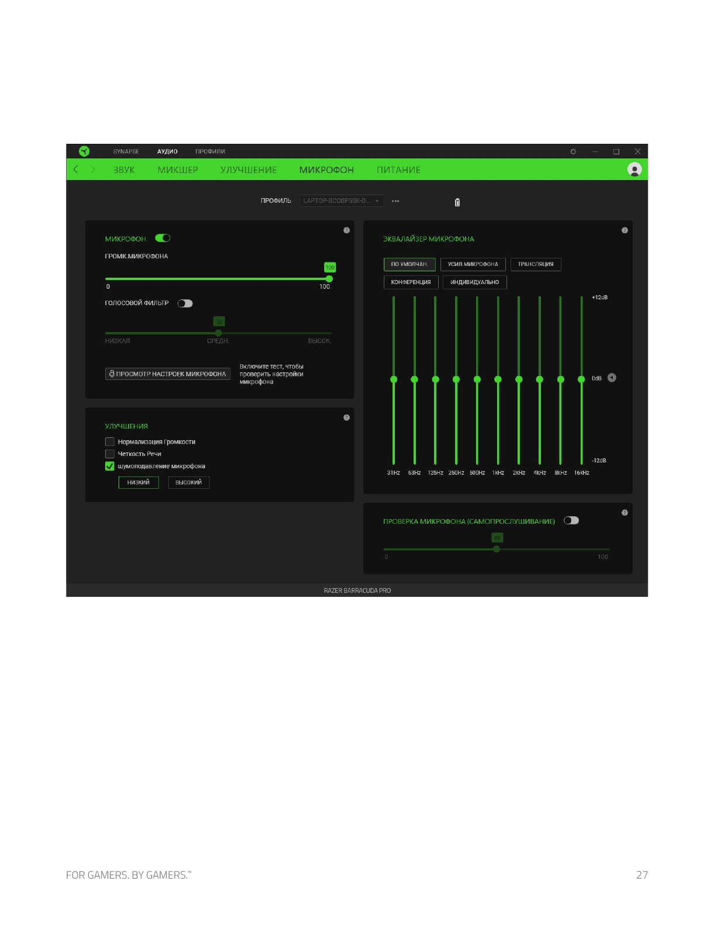Click the Razer logo icon
The image size is (715, 926).
click(x=84, y=151)
